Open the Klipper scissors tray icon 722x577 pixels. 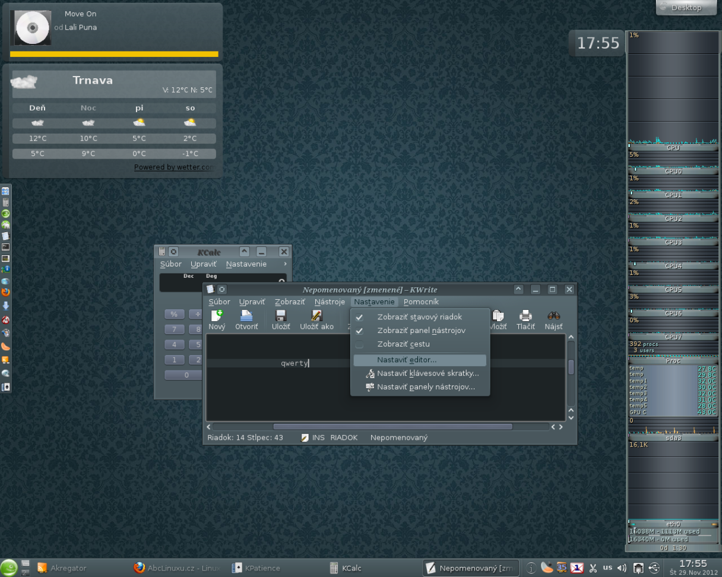tap(592, 568)
